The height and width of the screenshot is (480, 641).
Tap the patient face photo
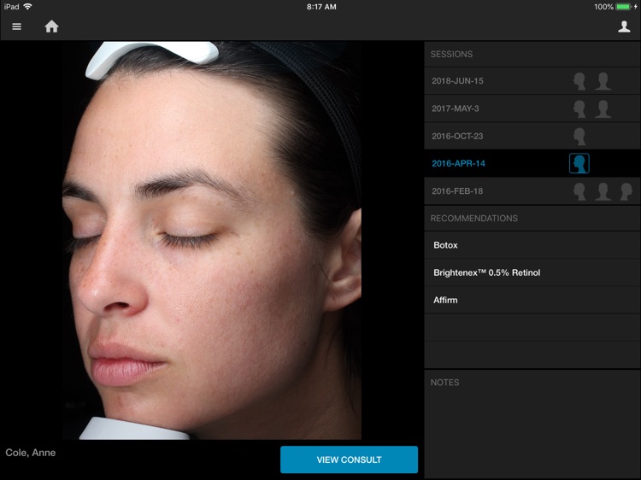[212, 240]
